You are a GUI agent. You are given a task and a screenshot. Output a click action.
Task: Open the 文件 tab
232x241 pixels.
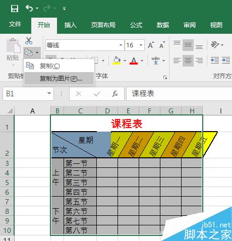(15, 25)
